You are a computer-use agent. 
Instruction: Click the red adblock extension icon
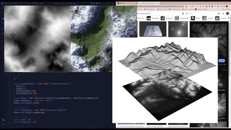click(186, 6)
